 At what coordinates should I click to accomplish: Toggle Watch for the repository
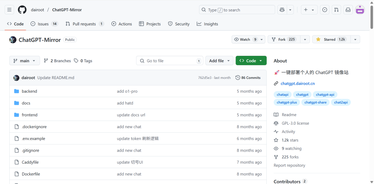point(245,39)
